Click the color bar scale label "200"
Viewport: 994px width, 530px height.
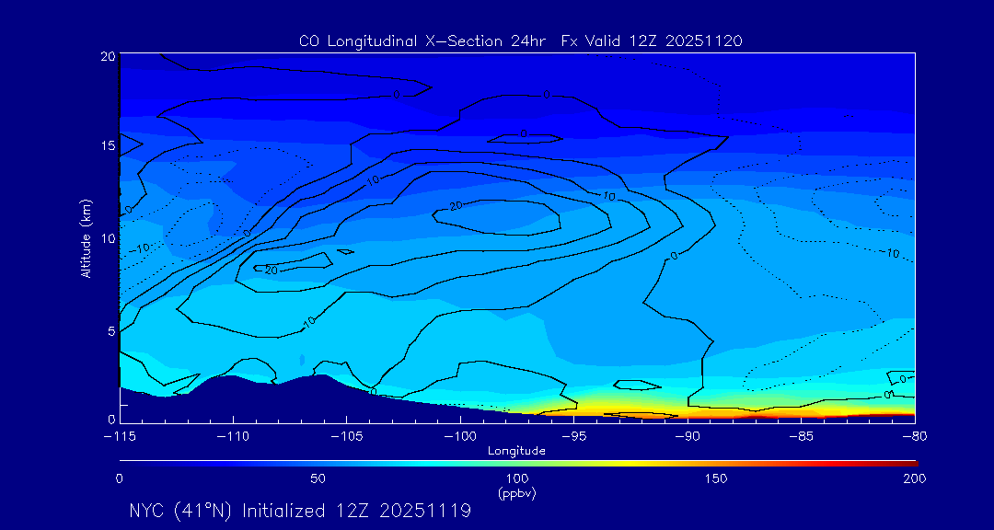915,478
